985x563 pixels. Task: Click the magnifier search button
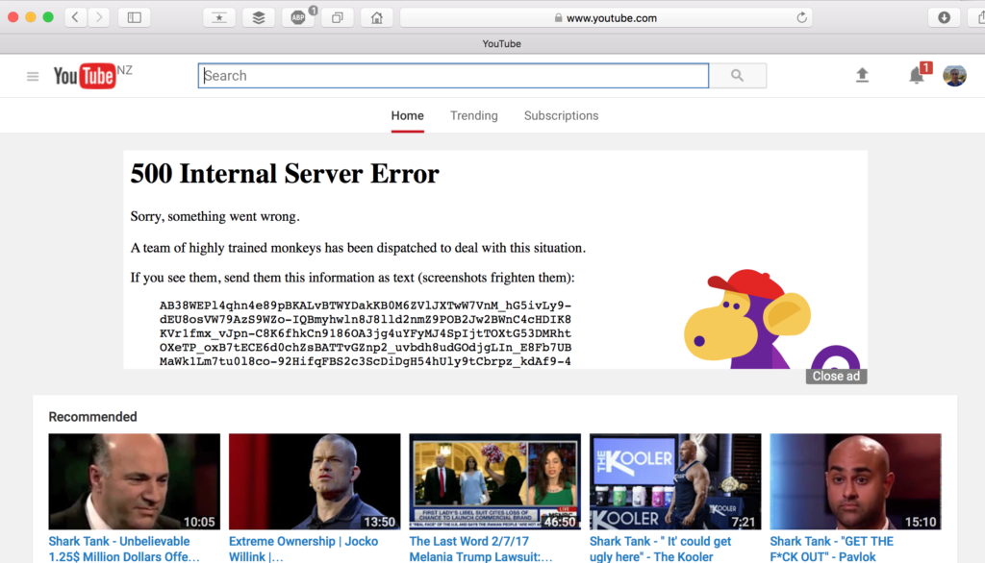pyautogui.click(x=738, y=76)
